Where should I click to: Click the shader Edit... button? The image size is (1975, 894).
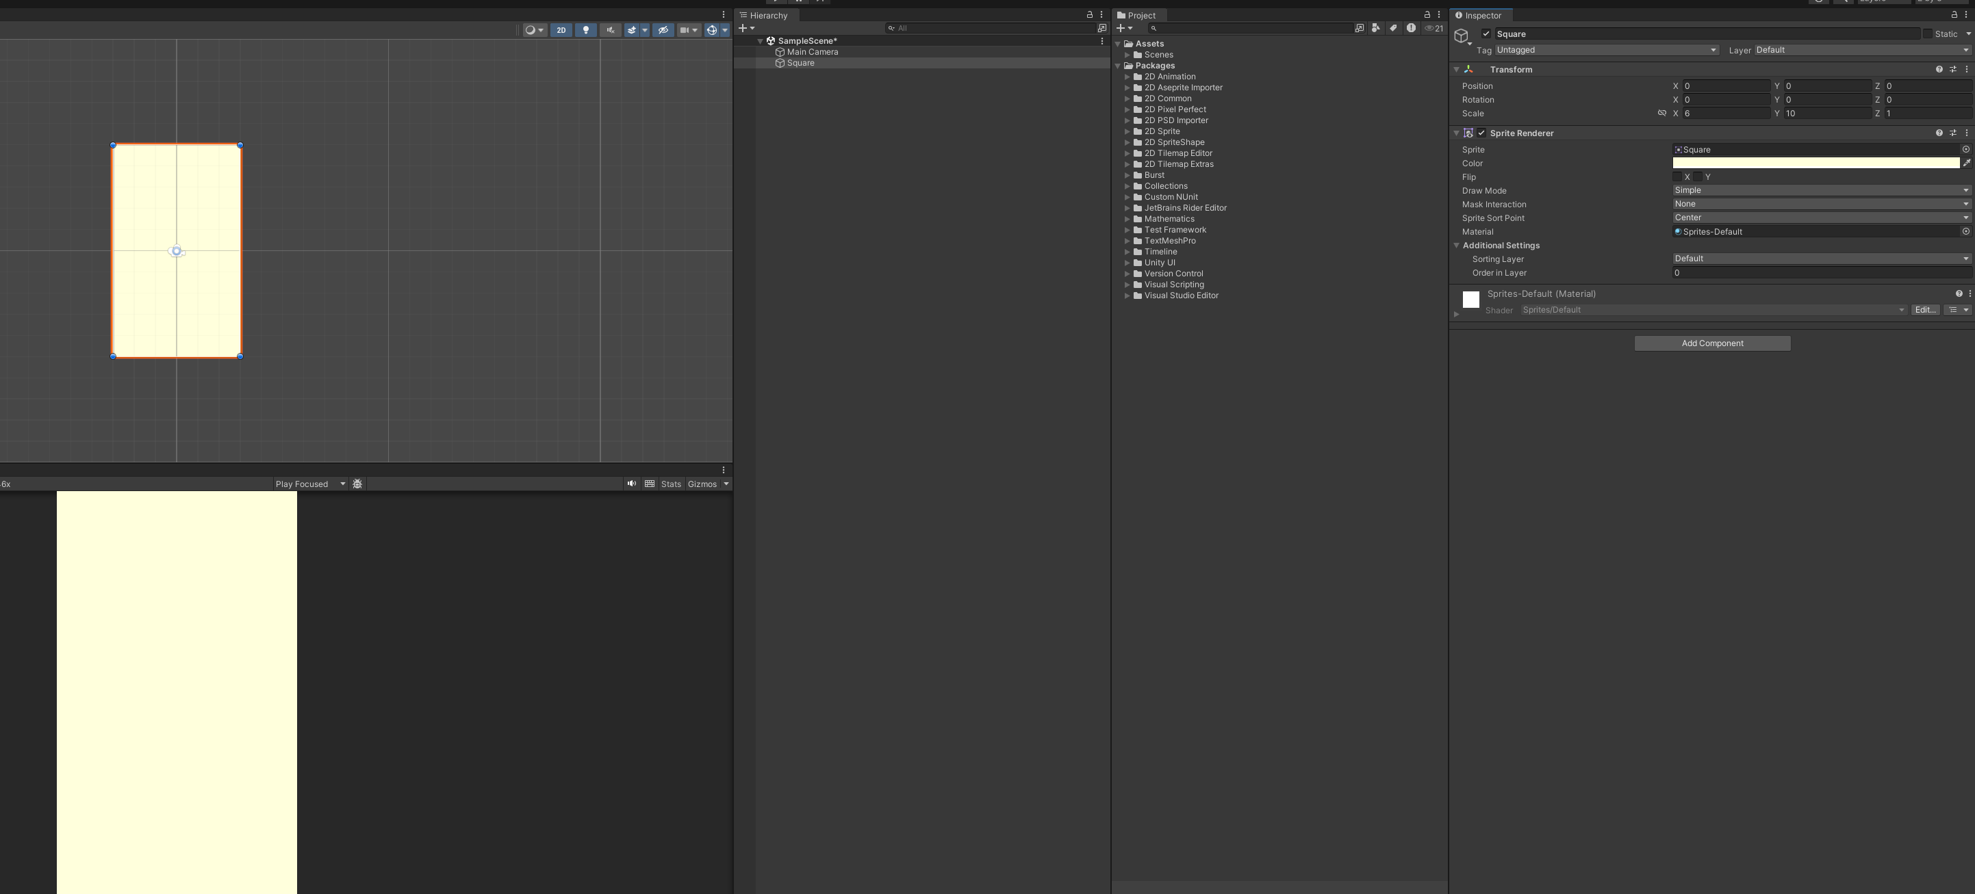pyautogui.click(x=1924, y=309)
